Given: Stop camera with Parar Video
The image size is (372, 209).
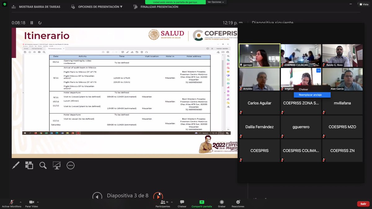Looking at the screenshot, I should point(32,204).
